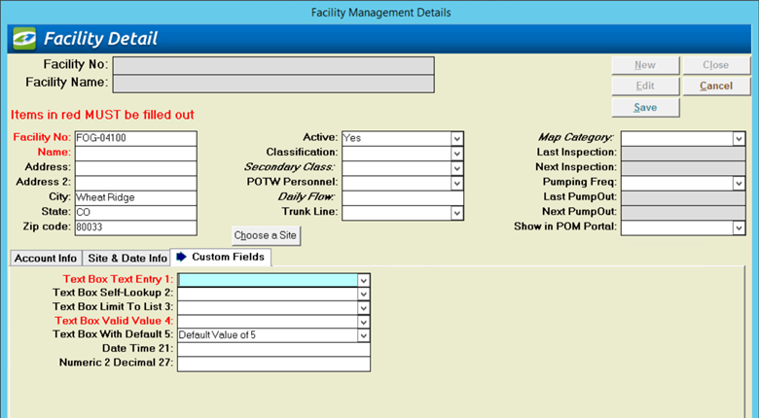
Task: Click the Daily Flow input field
Action: point(403,198)
